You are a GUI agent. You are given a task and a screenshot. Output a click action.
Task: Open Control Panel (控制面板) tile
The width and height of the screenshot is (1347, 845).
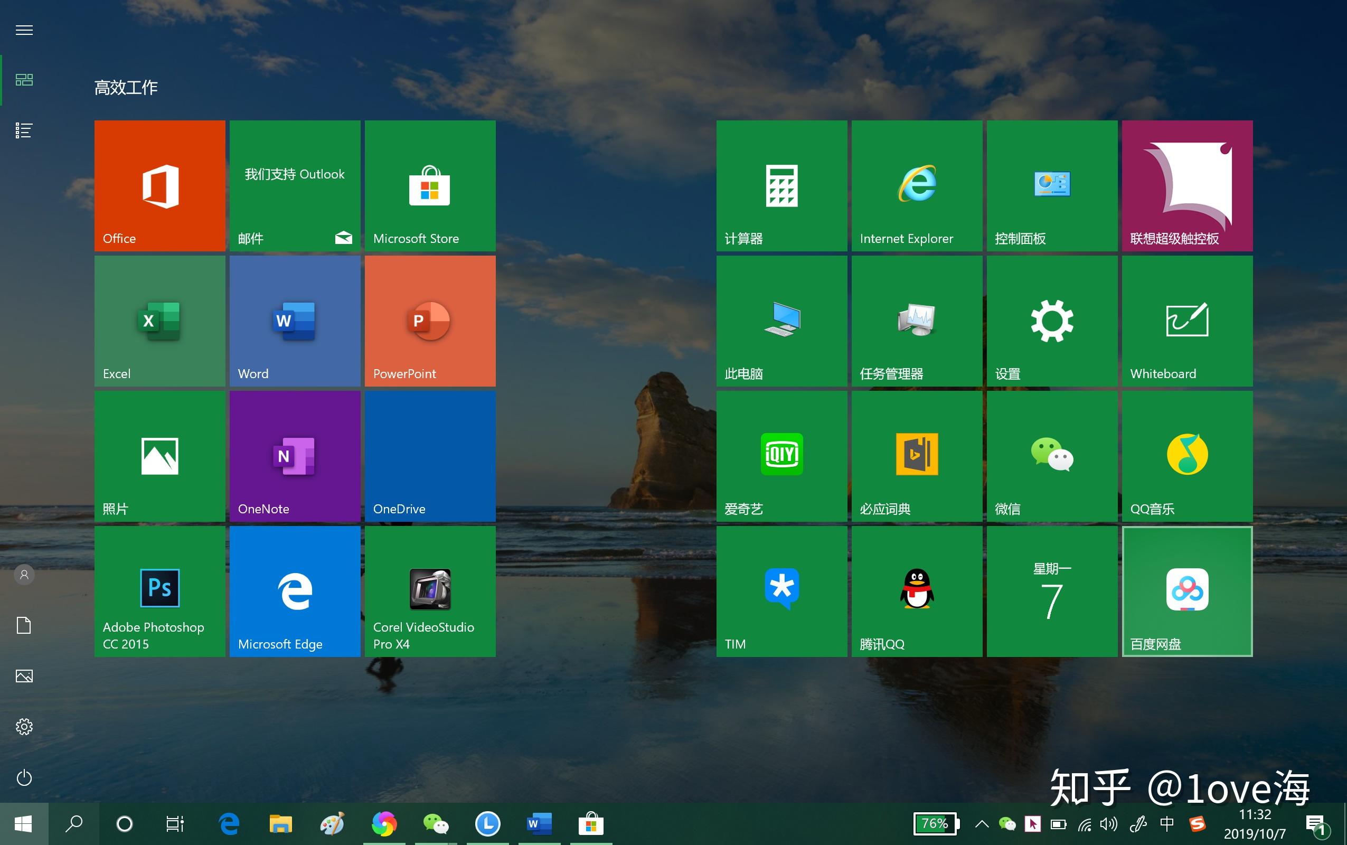pyautogui.click(x=1052, y=185)
